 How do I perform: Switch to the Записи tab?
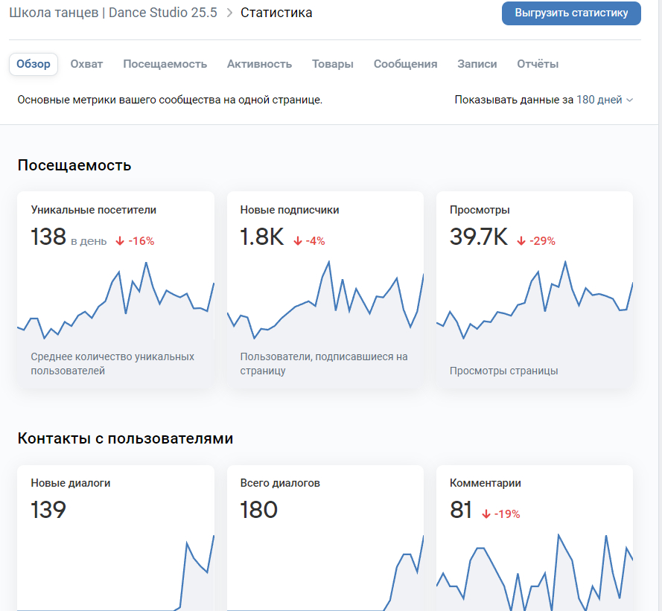pos(477,64)
